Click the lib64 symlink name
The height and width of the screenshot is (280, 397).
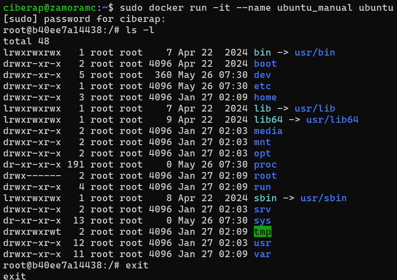(268, 120)
